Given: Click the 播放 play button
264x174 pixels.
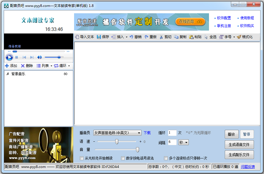Looking at the screenshot, I should click(232, 134).
